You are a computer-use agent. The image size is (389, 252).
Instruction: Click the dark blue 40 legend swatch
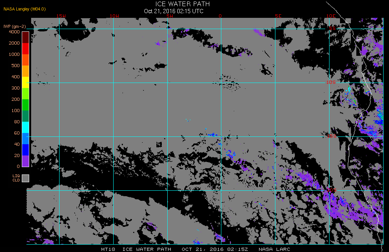tap(26, 150)
